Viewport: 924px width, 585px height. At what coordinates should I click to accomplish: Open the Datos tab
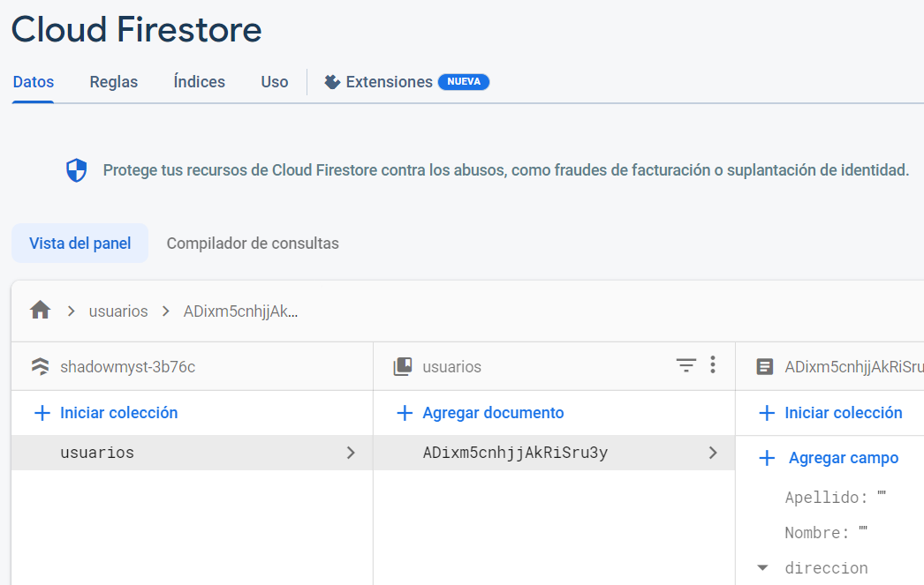tap(33, 82)
